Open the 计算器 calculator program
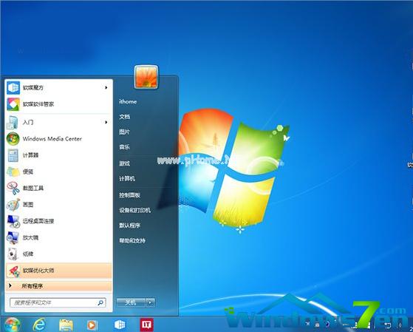The height and width of the screenshot is (332, 413). click(x=58, y=155)
